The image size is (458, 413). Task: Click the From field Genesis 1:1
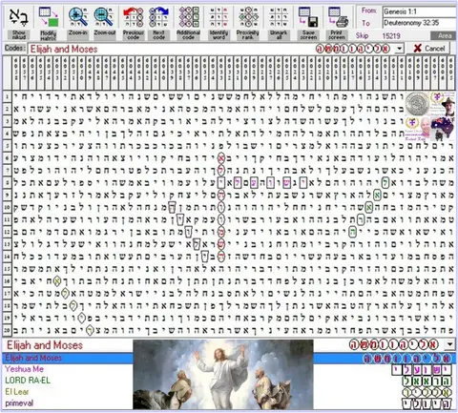click(419, 11)
